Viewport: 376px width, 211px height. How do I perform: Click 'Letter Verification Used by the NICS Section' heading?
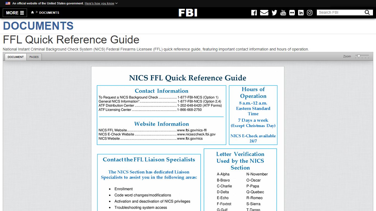point(240,161)
